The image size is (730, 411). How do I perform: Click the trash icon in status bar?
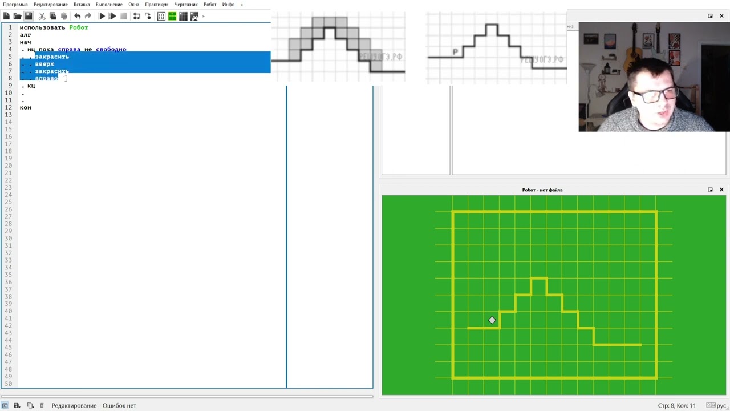click(x=42, y=406)
